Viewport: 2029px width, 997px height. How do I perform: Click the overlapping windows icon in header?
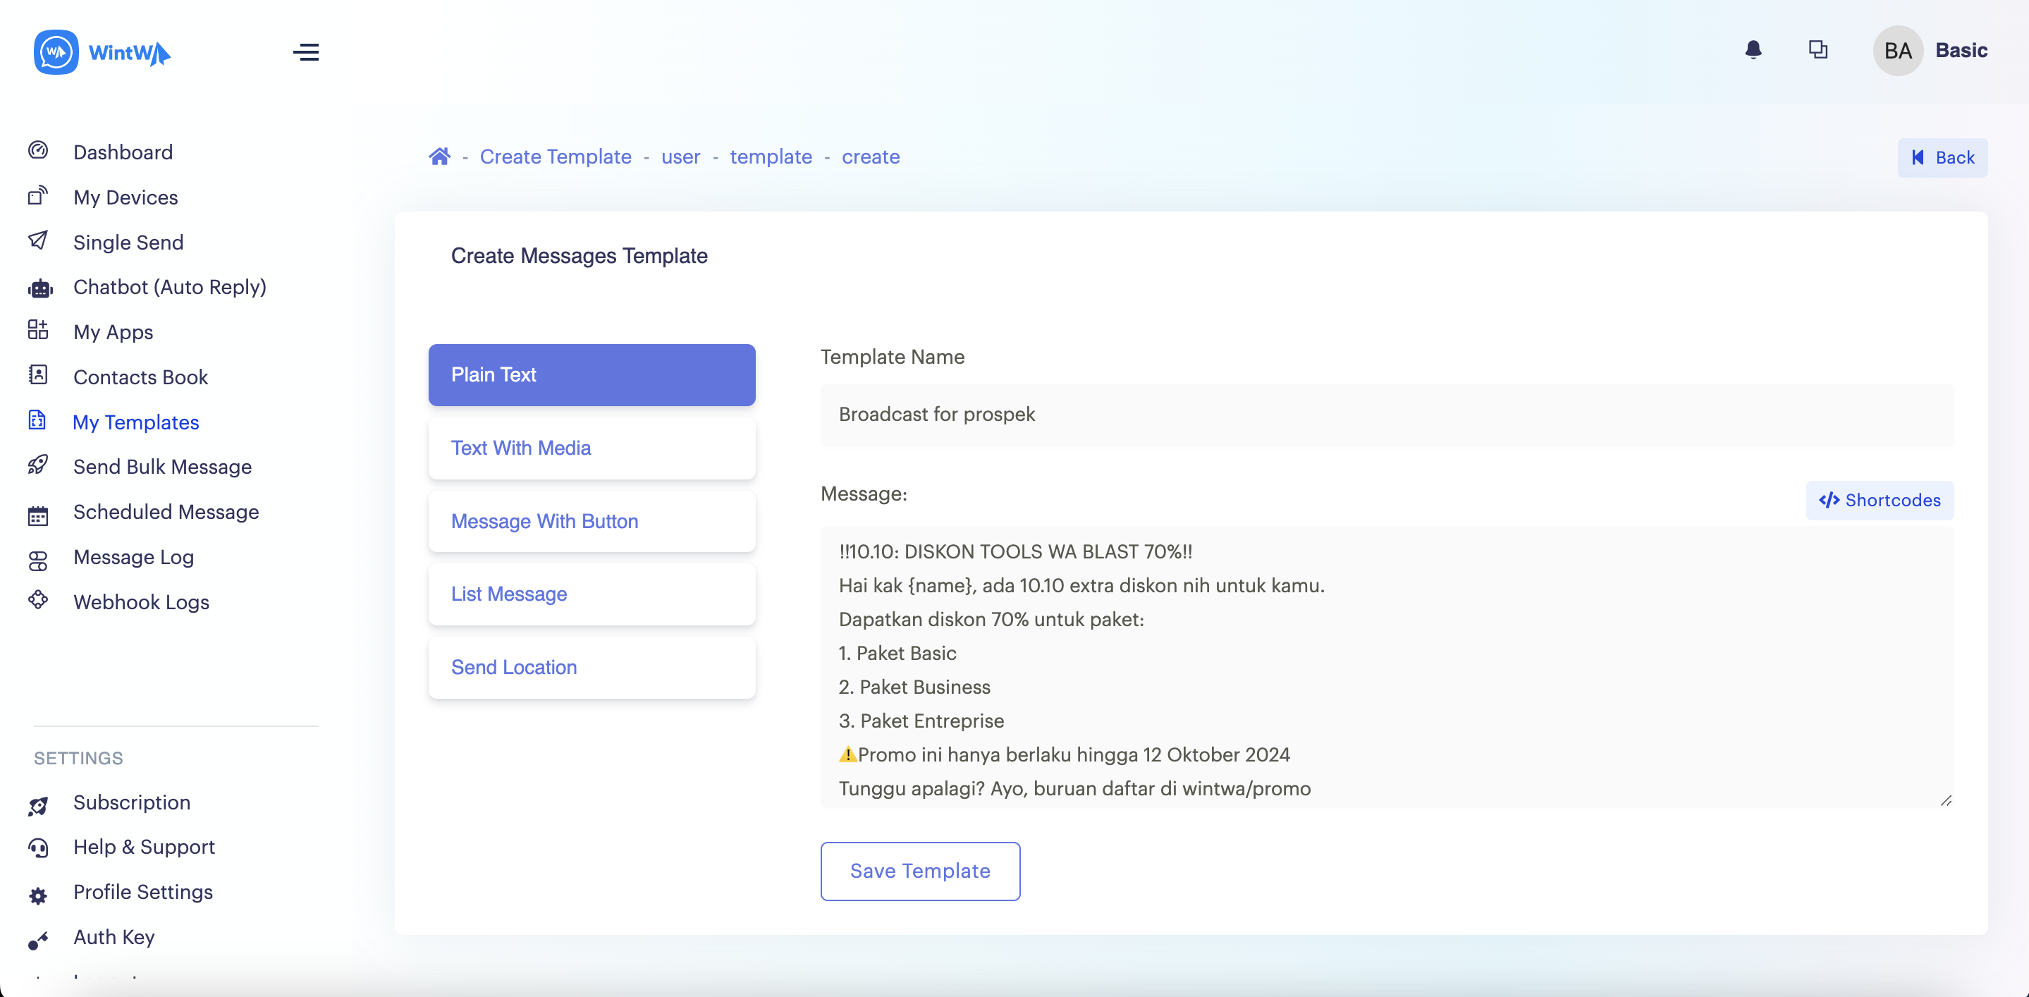pos(1817,50)
